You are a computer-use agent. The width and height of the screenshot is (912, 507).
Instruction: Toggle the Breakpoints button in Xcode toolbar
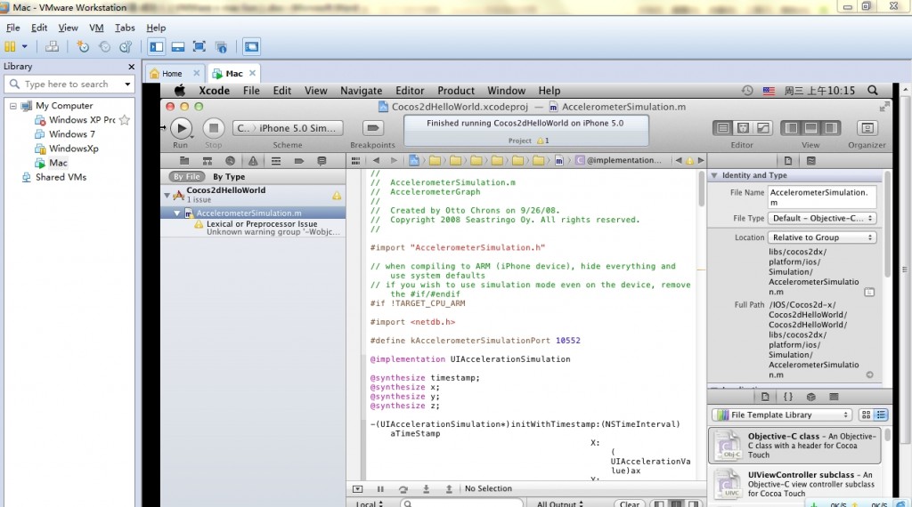(373, 128)
